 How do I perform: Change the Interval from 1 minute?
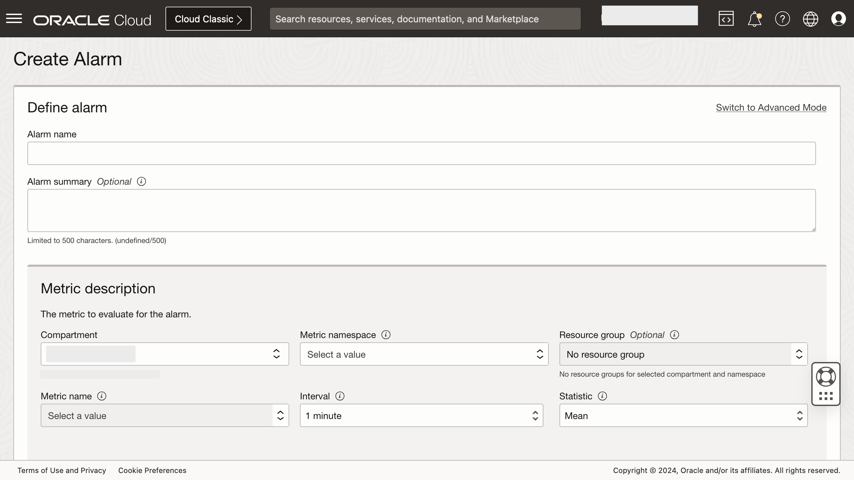tap(421, 415)
